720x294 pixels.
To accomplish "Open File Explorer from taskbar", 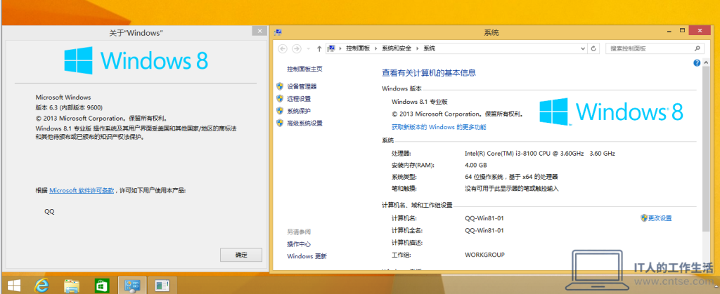I will [x=71, y=286].
